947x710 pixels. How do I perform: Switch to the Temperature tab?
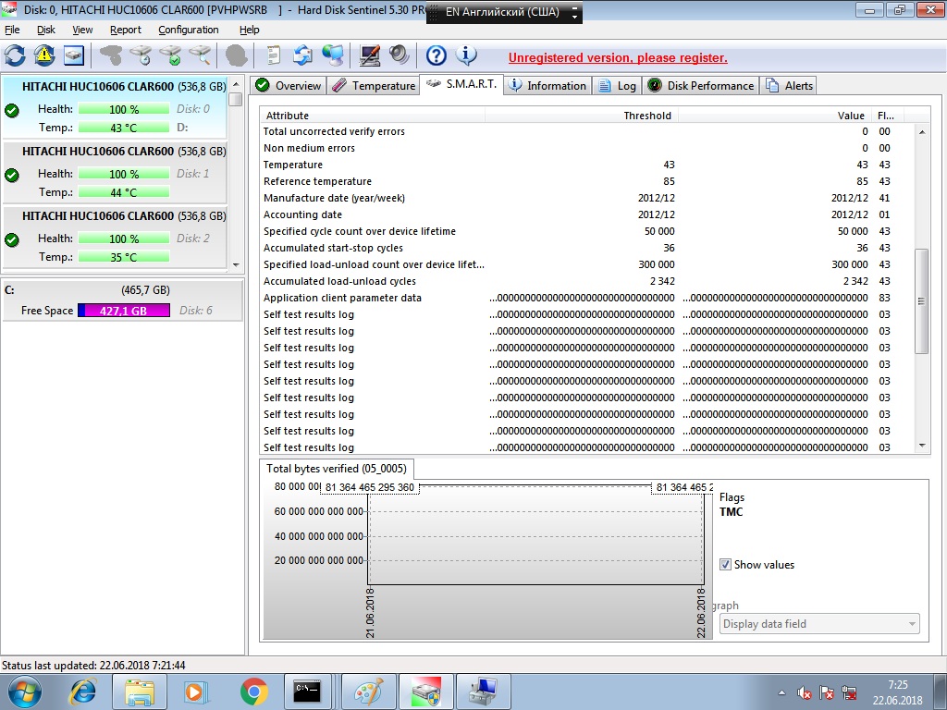375,86
